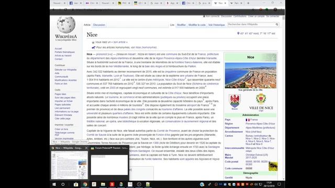Screen dimensions: 335x188
Task: Click the Élément Wikidata link
Action: 63,115
